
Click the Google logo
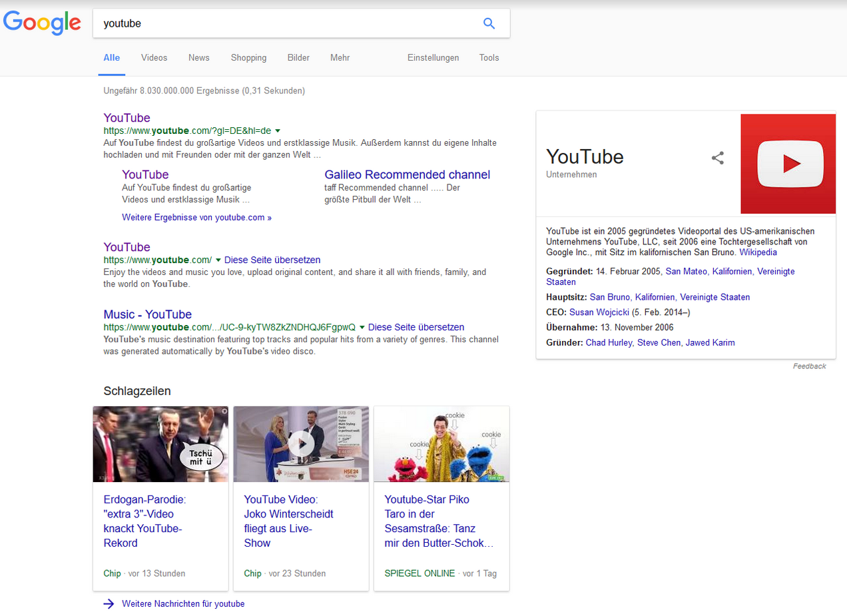pos(42,23)
